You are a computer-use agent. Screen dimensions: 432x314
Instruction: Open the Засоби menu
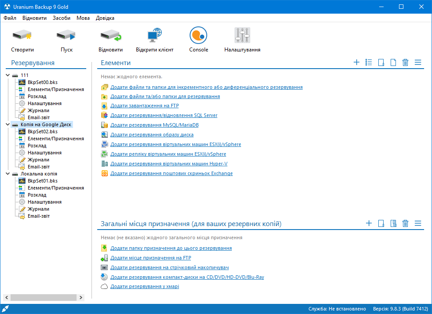click(62, 18)
